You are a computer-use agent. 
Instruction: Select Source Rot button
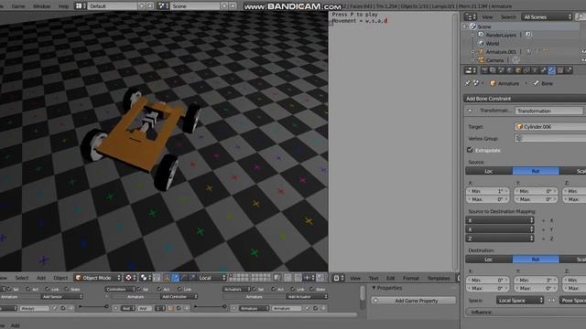[536, 171]
